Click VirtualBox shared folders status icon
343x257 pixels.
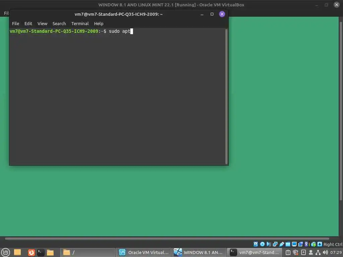(288, 244)
